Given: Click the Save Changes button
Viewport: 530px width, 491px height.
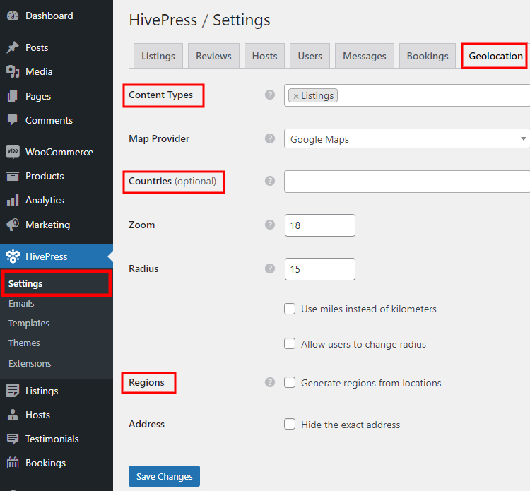Looking at the screenshot, I should [x=164, y=476].
